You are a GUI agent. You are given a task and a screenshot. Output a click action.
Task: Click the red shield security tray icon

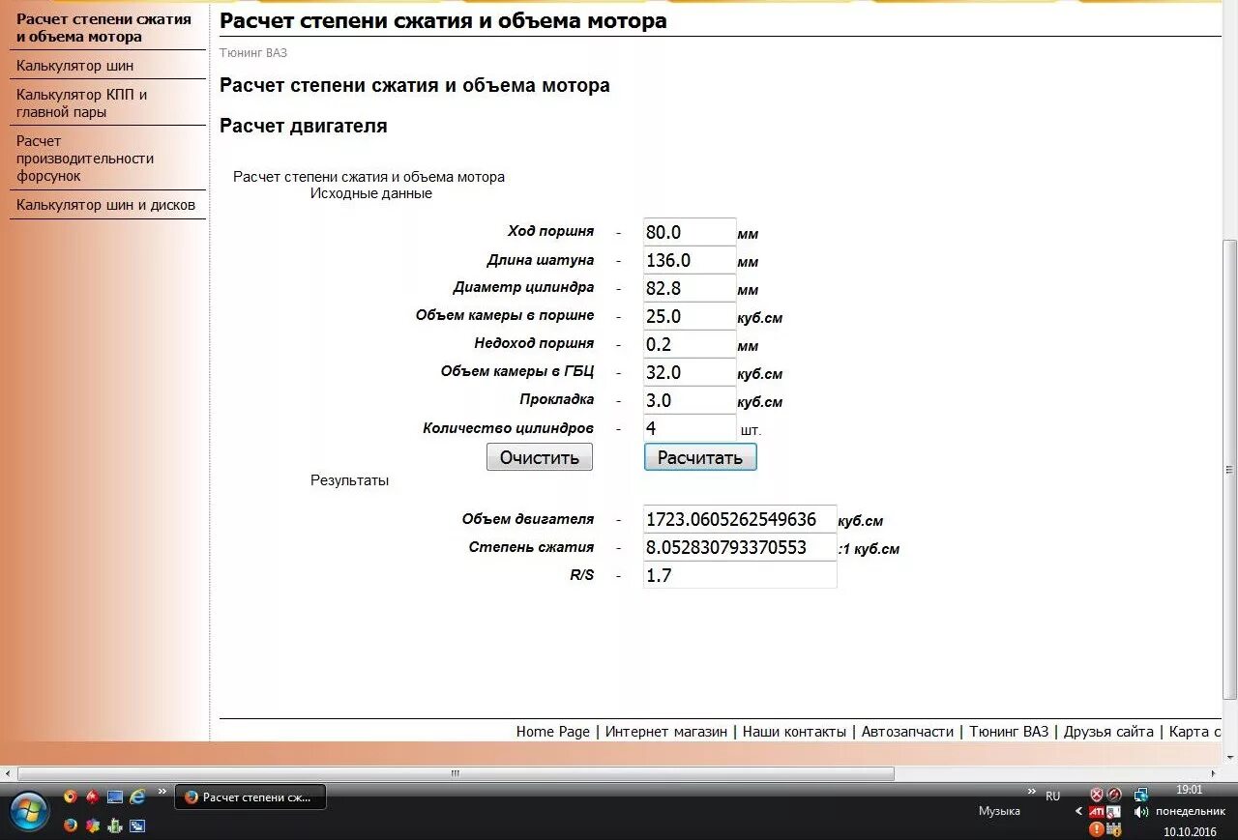tap(1097, 795)
